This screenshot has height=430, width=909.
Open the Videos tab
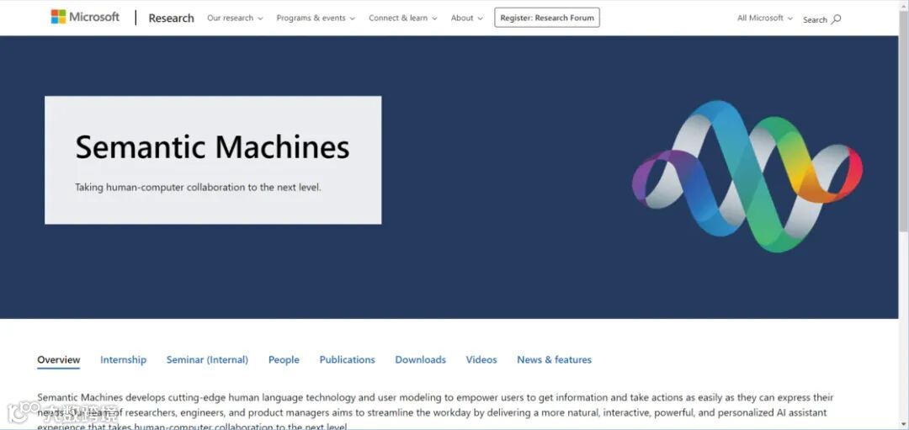(481, 360)
